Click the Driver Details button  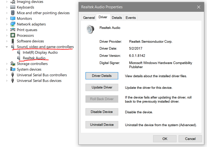click(x=102, y=76)
